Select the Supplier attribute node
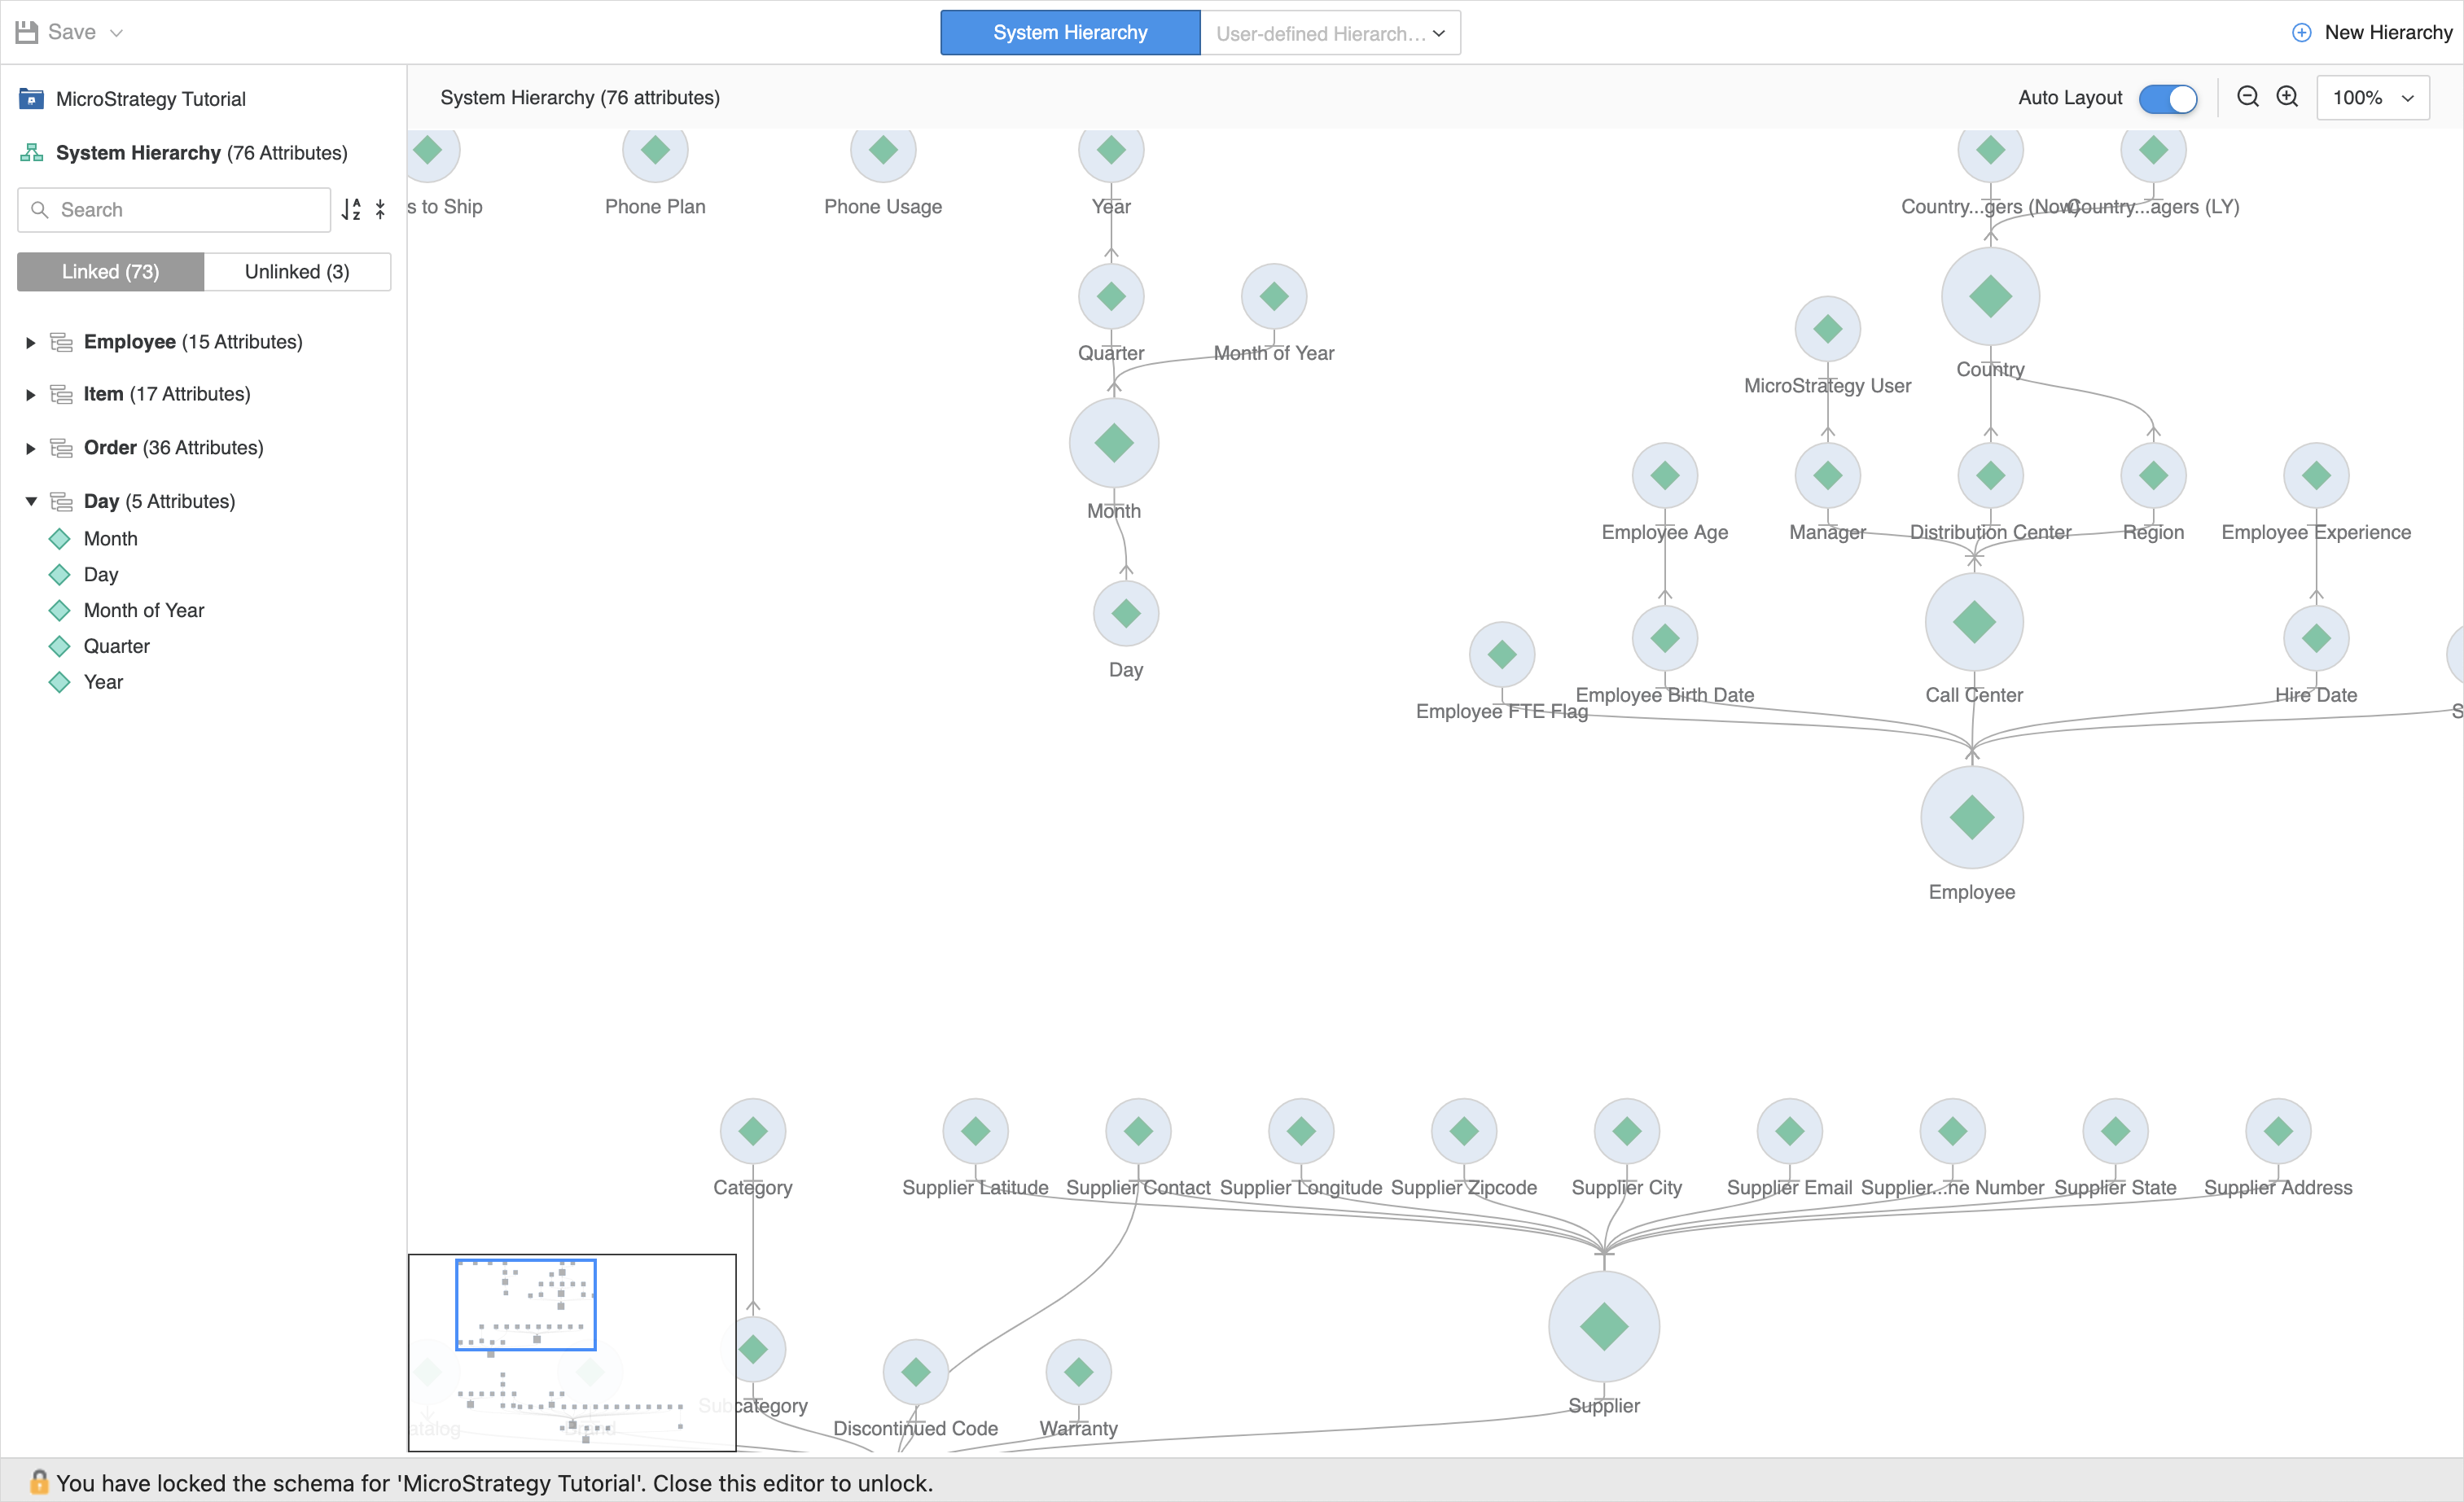The image size is (2464, 1502). click(1603, 1326)
